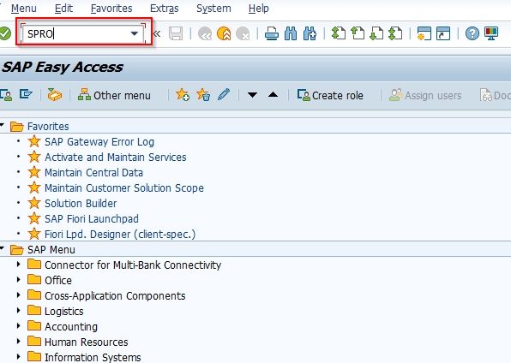Open the Solution Builder favorite
Viewport: 511px width, 363px height.
81,204
